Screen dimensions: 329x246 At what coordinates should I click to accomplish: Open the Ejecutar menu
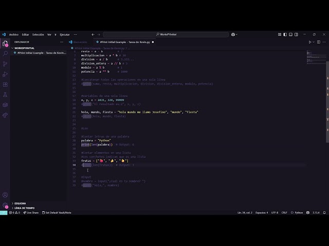pyautogui.click(x=65, y=34)
